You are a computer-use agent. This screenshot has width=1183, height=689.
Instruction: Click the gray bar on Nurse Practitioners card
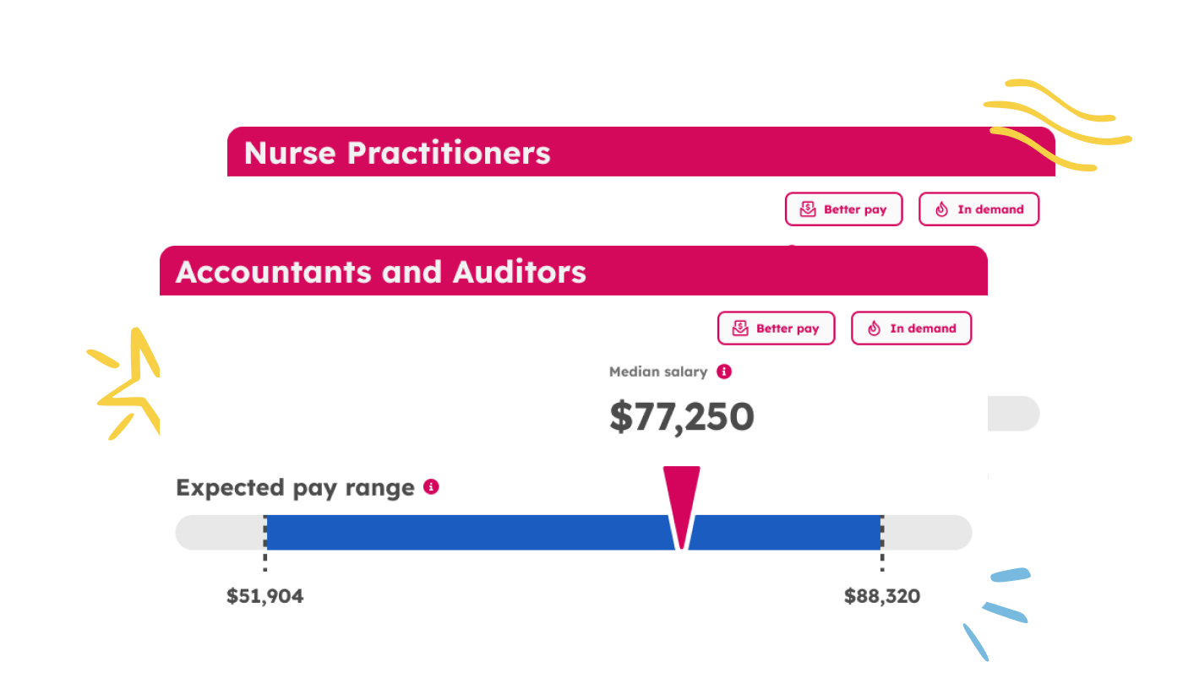click(x=1014, y=414)
